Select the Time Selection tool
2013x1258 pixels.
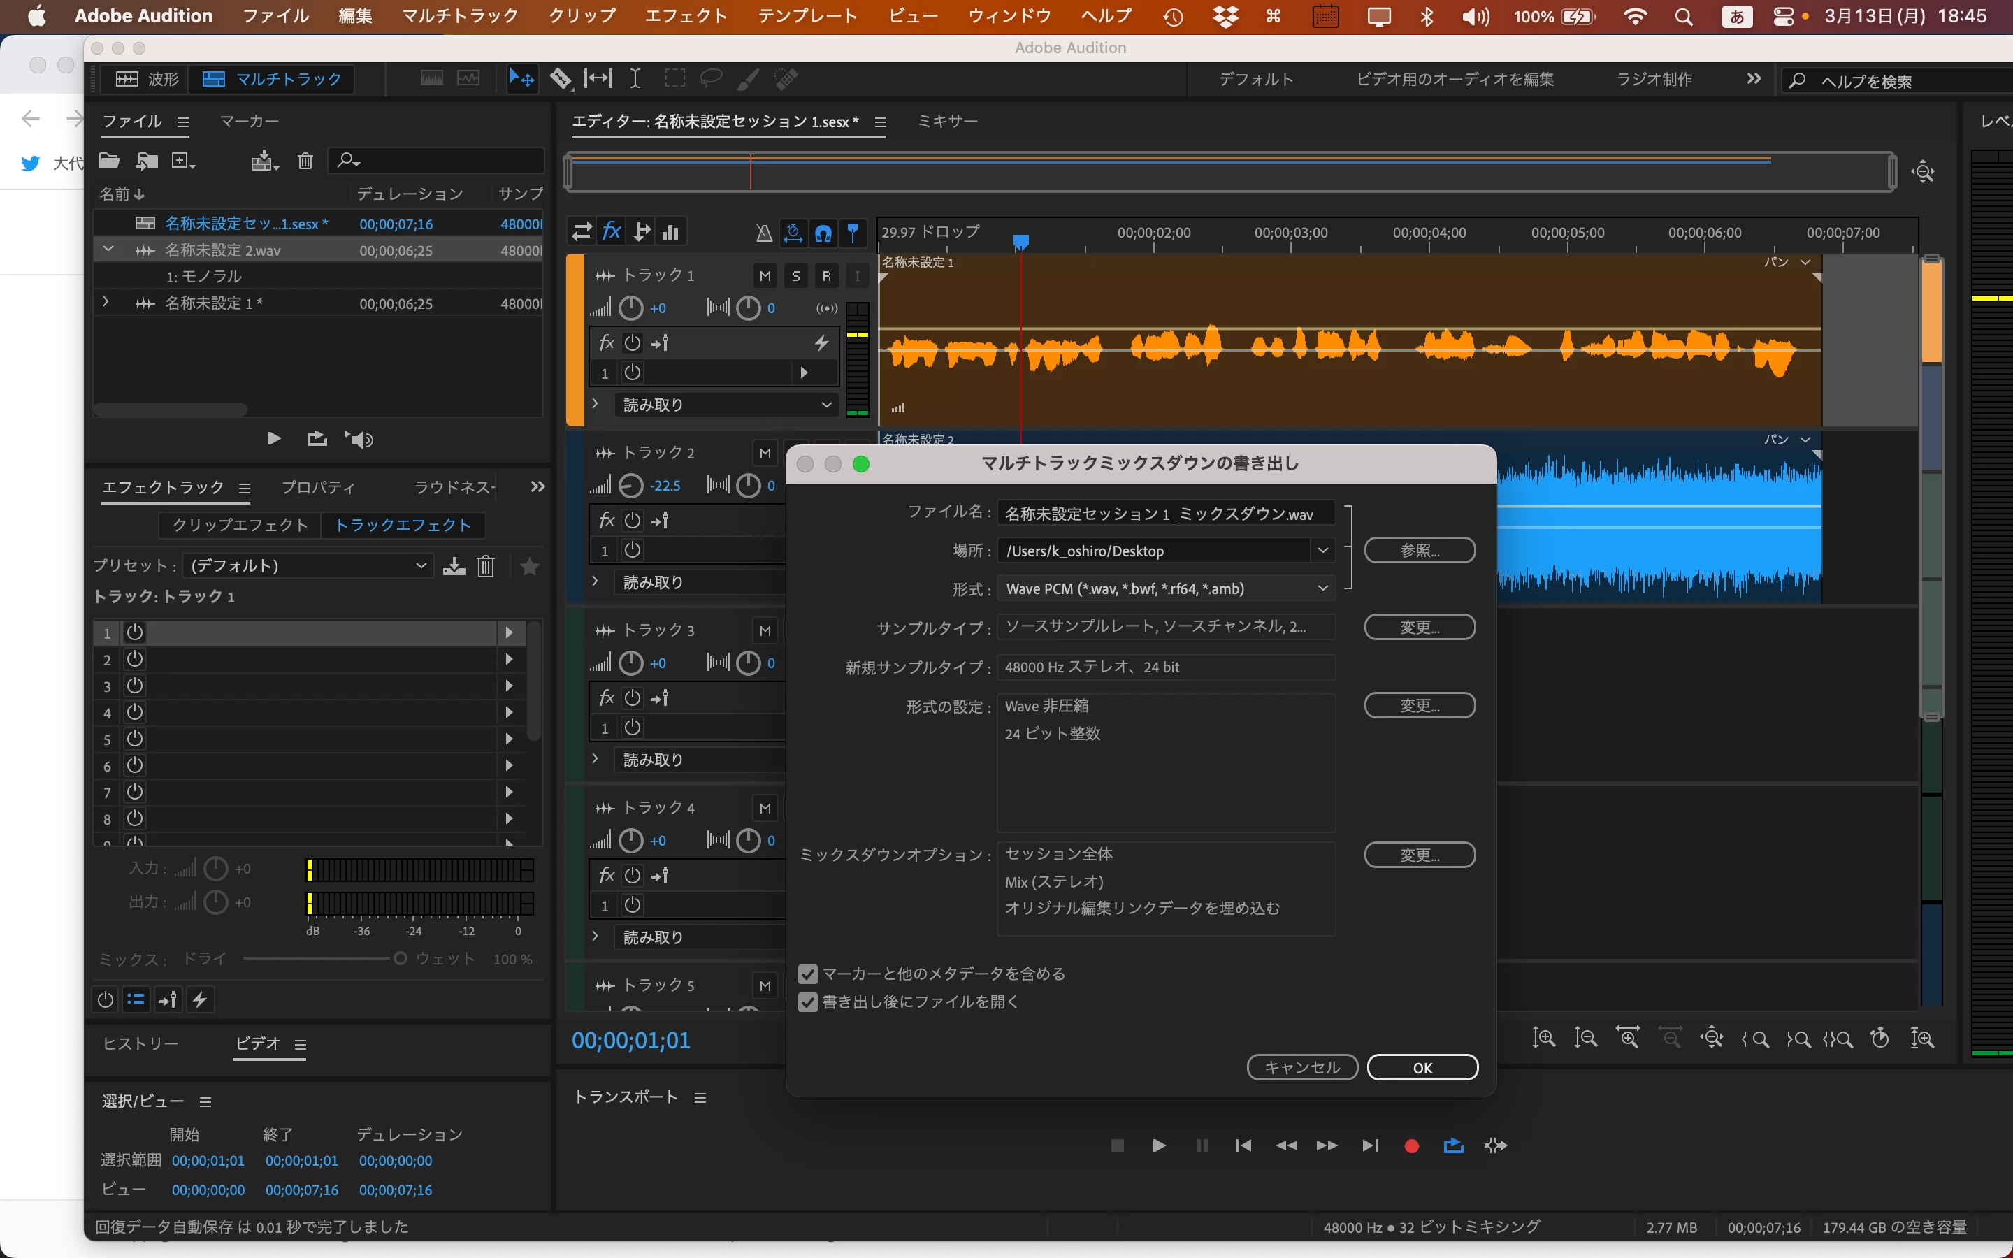tap(635, 79)
